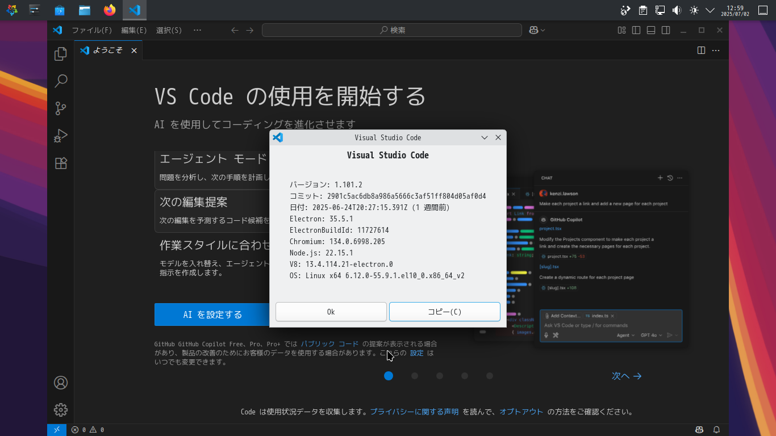Screen dimensions: 776x436
Task: Click the Copilot status icon in the status bar
Action: pos(699,430)
